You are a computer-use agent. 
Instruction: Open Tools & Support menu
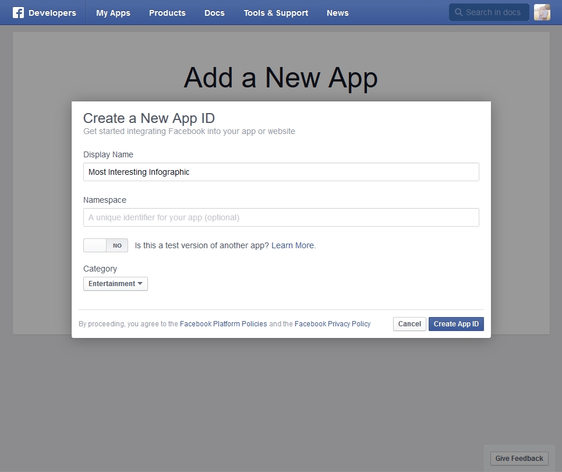(276, 13)
